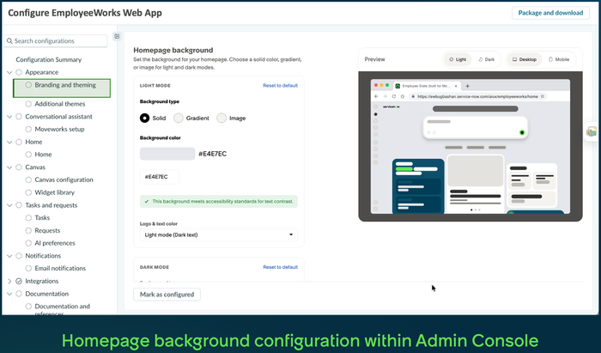The width and height of the screenshot is (601, 353).
Task: Click Reset to default for Light mode
Action: tap(280, 86)
